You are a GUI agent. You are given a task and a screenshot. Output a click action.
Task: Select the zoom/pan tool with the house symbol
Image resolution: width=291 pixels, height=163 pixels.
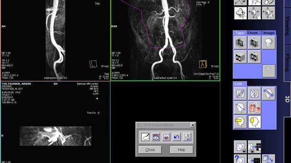pyautogui.click(x=269, y=13)
